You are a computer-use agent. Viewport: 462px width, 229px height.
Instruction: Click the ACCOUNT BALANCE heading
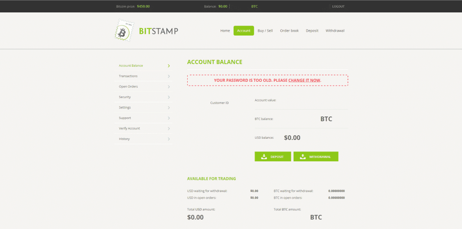(x=214, y=62)
